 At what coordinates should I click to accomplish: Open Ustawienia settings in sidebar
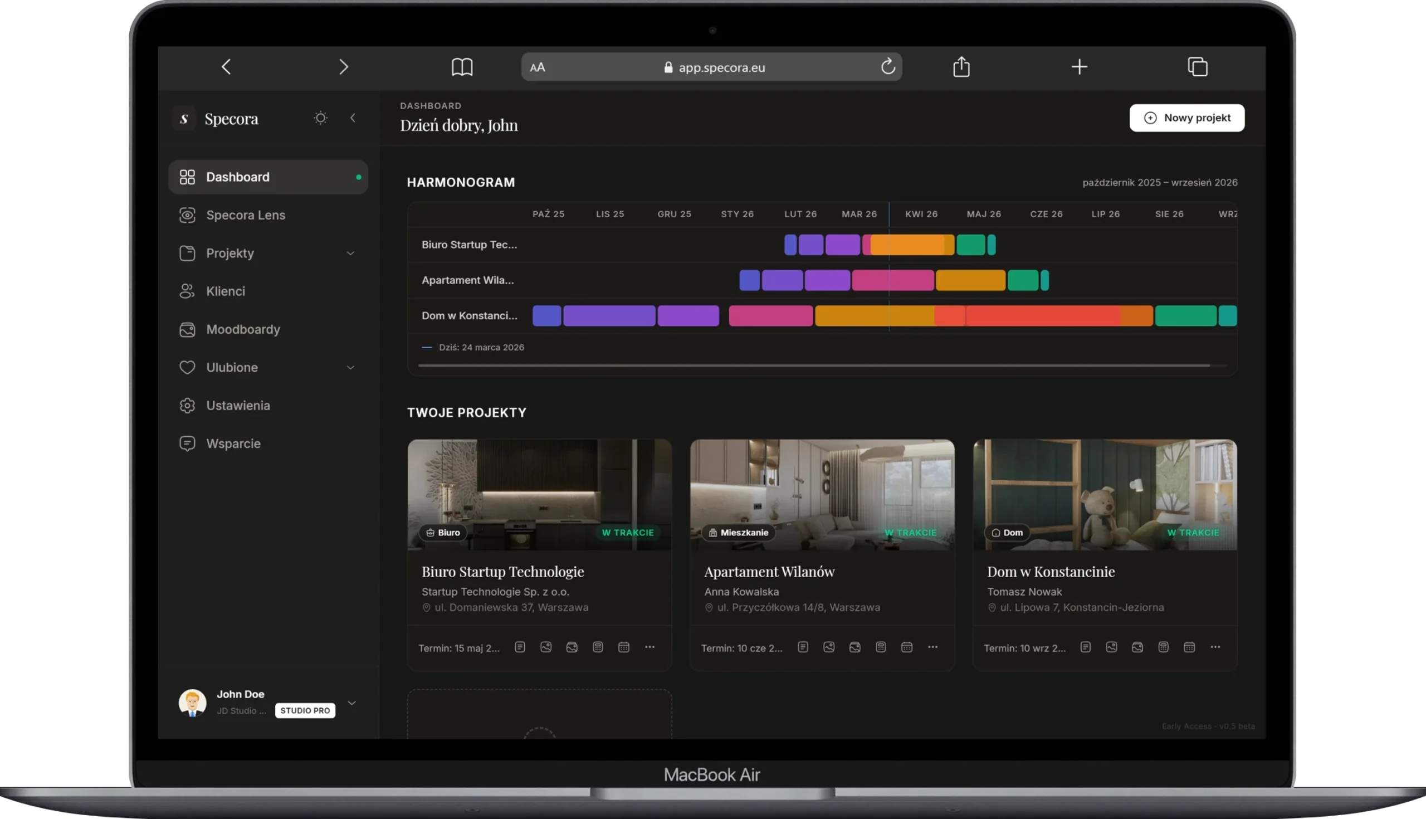268,406
